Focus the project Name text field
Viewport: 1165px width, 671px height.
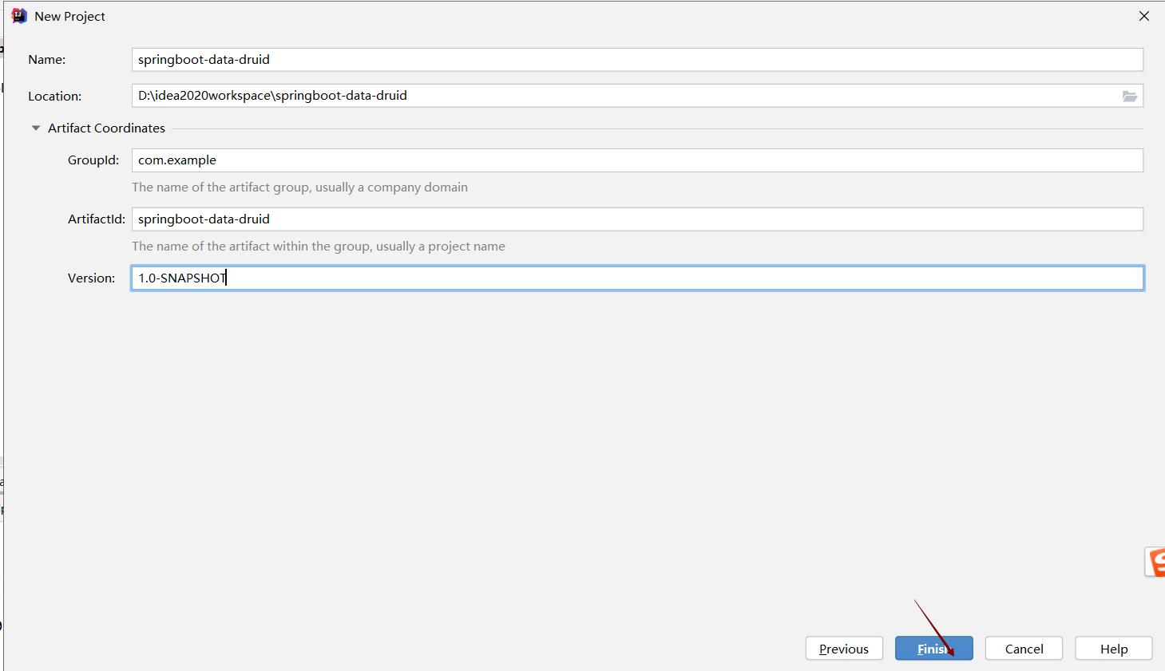point(637,59)
